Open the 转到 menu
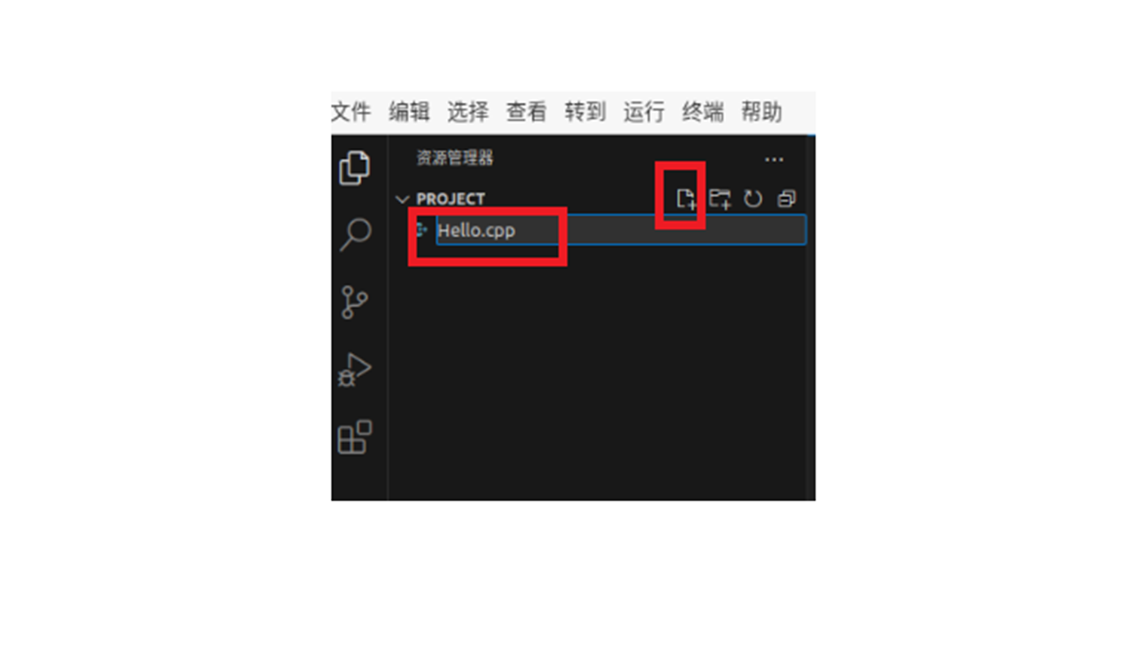 tap(585, 112)
